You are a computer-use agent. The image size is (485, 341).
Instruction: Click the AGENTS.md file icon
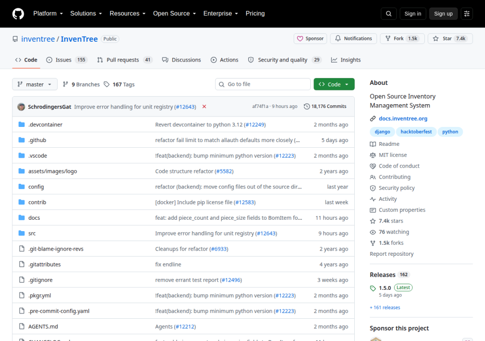point(22,326)
